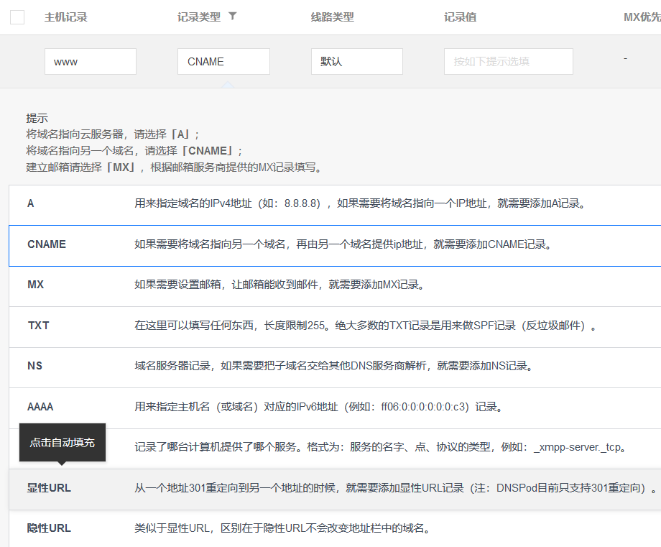The width and height of the screenshot is (661, 547).
Task: Open the 记录类型 dropdown showing CNAME
Action: [223, 62]
